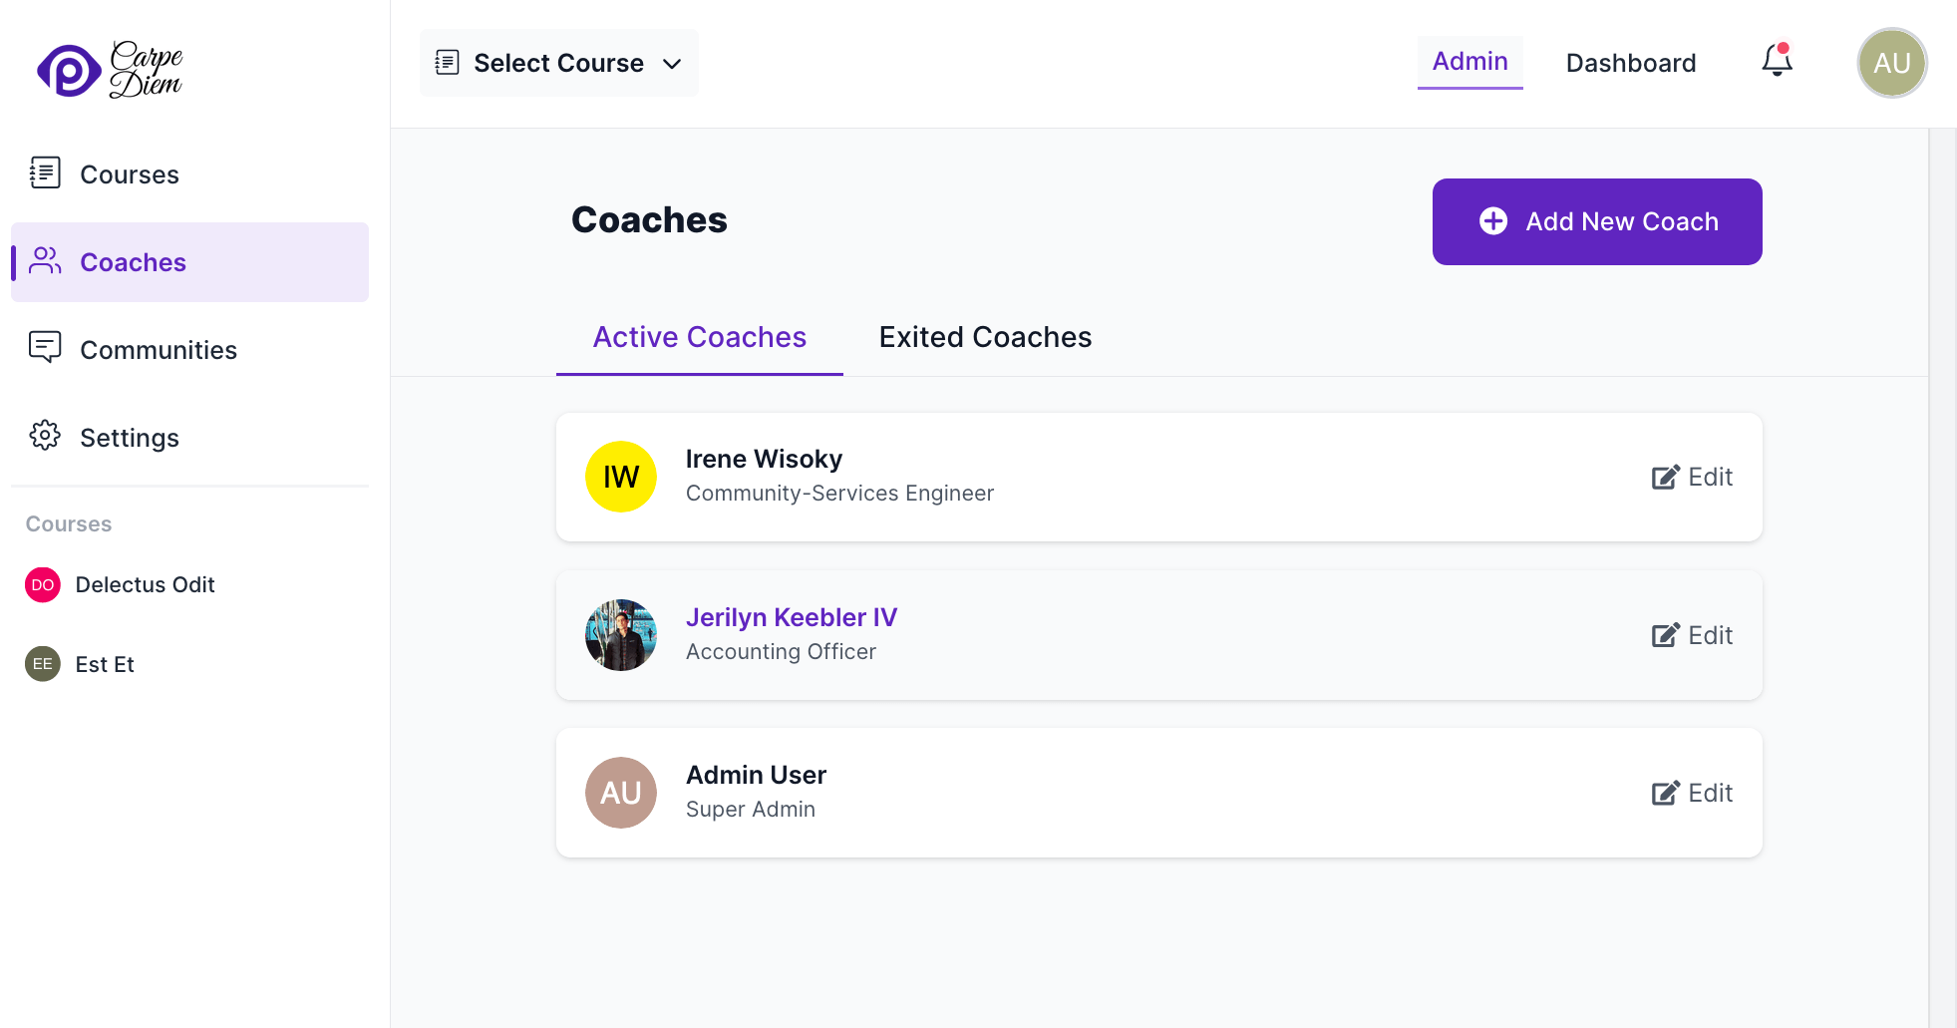Click the Add New Coach button
This screenshot has width=1957, height=1028.
pyautogui.click(x=1596, y=221)
